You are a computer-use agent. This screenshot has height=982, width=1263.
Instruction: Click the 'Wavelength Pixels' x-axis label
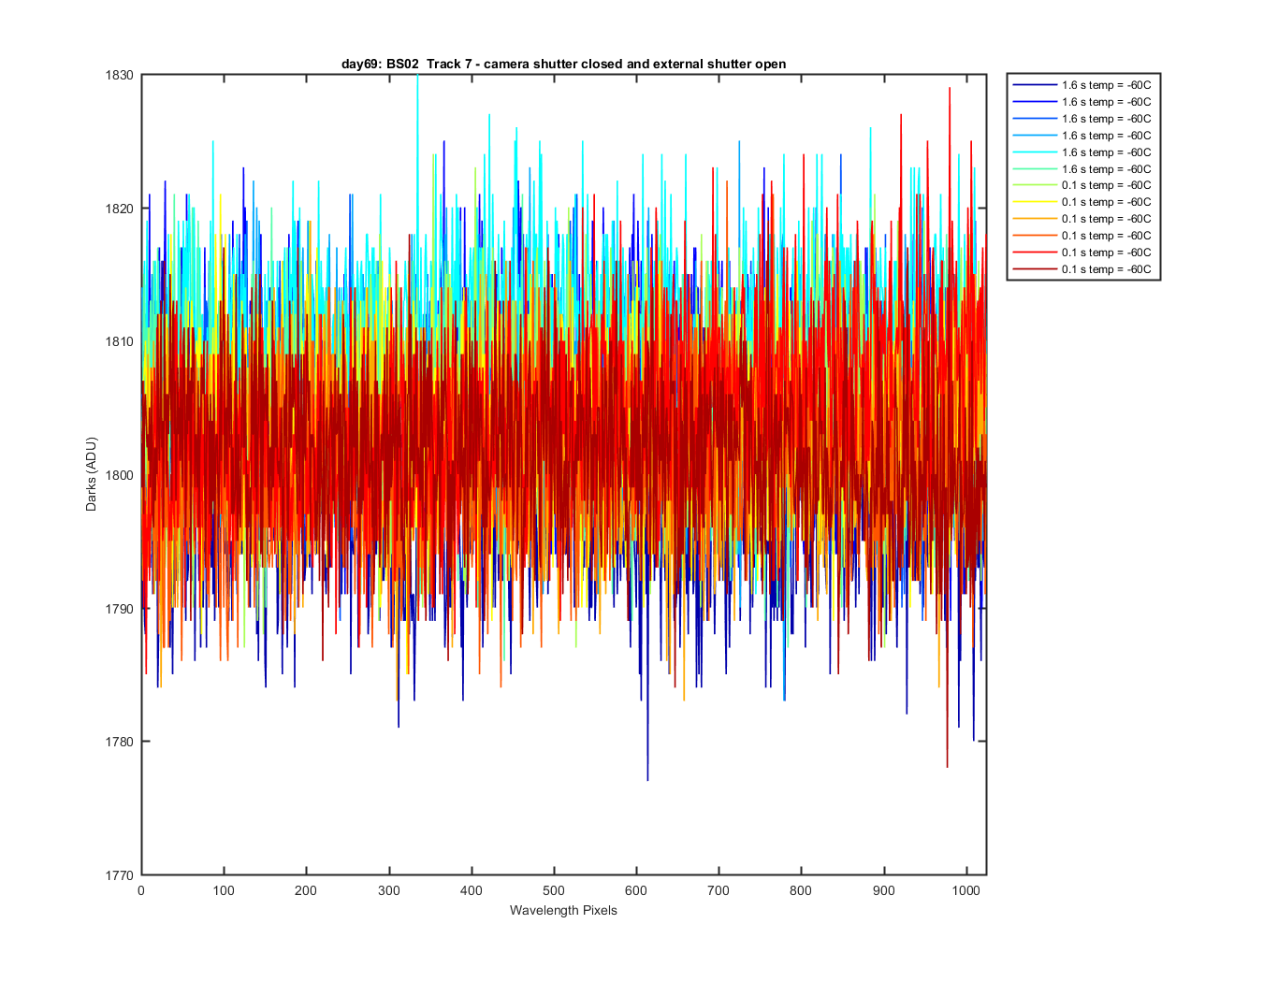click(x=563, y=910)
